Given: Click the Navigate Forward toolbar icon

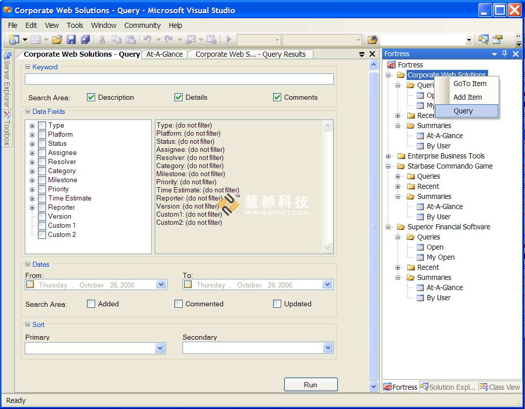Looking at the screenshot, I should 211,39.
